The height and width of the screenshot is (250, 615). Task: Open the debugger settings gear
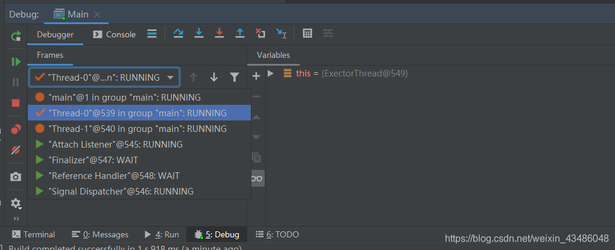point(16,203)
